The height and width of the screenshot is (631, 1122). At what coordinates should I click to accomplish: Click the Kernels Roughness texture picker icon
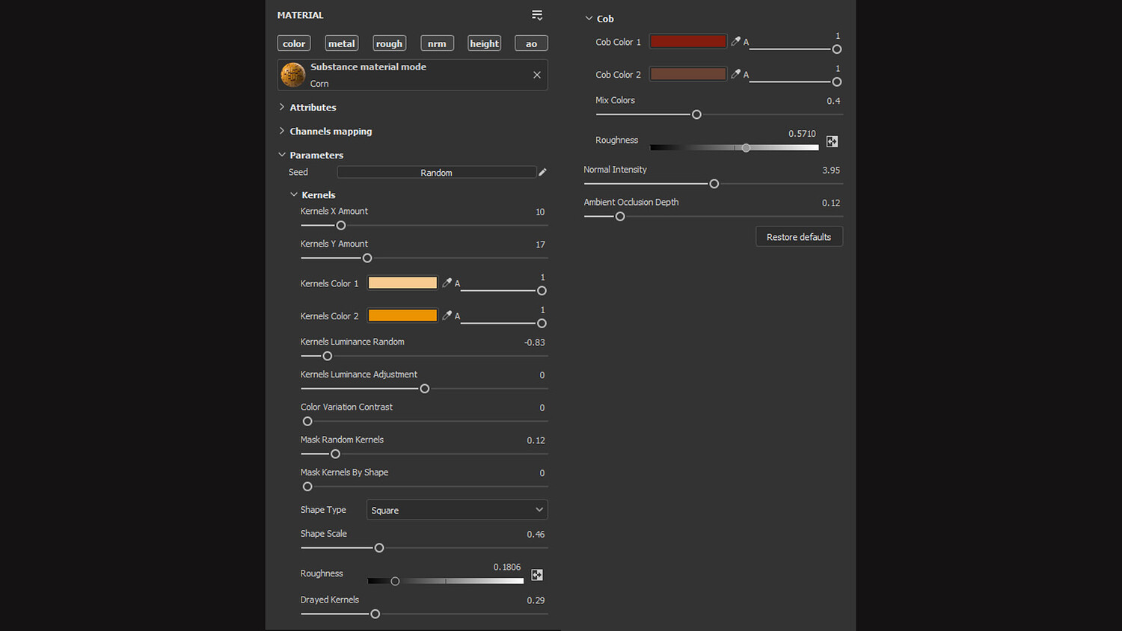537,575
